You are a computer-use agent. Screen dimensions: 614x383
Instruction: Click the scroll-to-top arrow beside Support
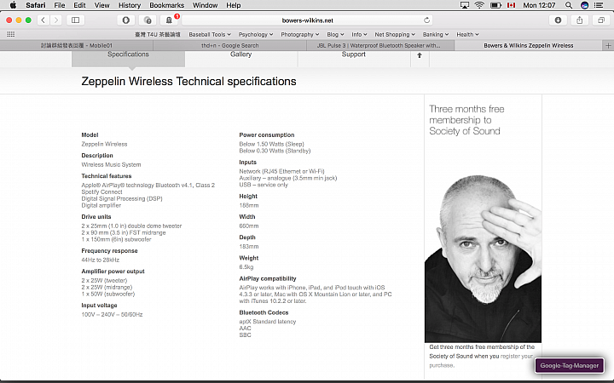[420, 55]
